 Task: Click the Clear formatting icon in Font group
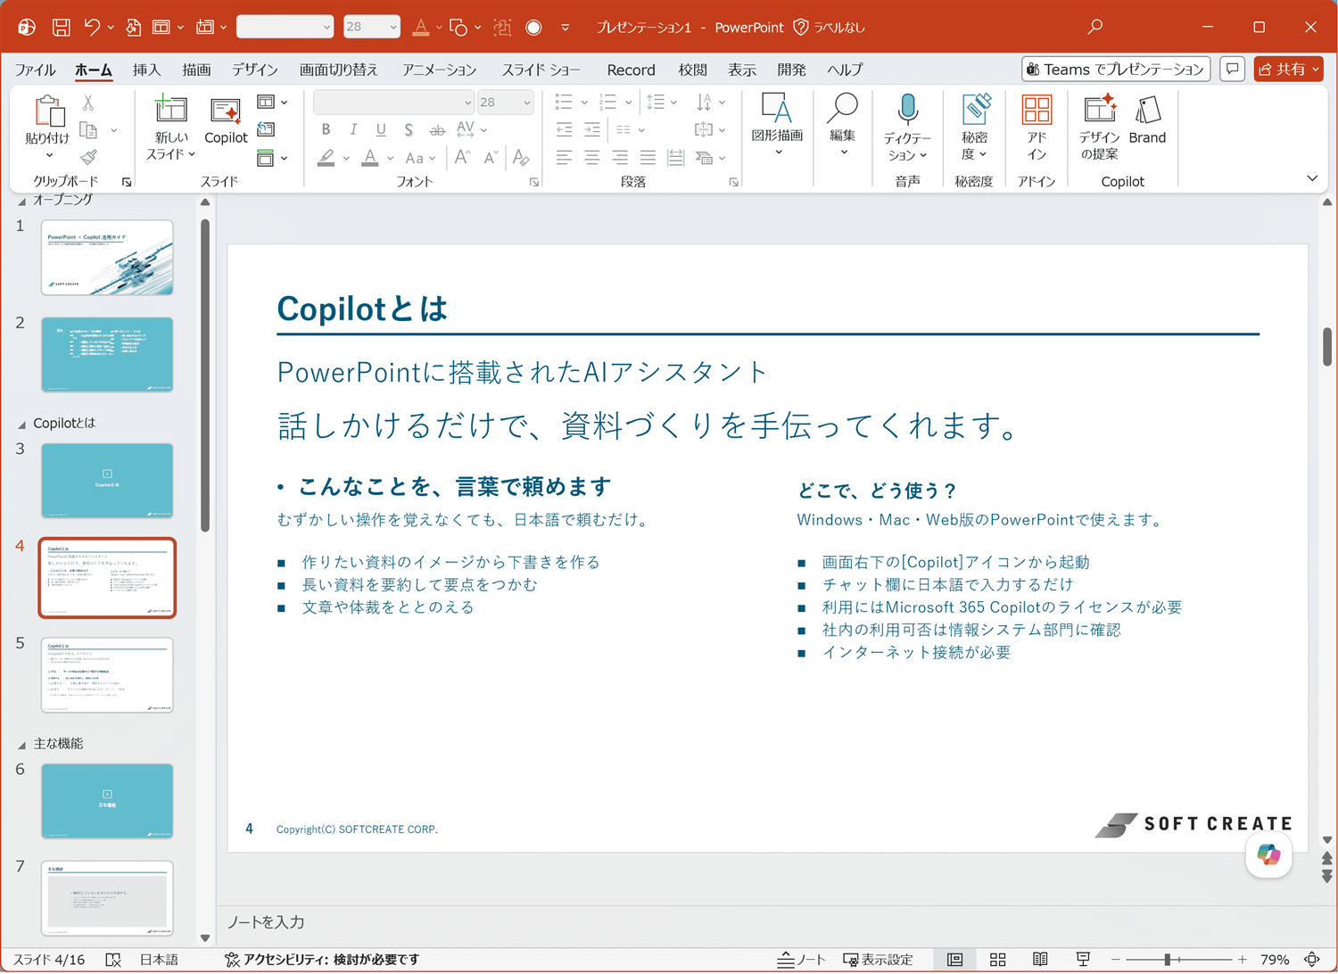coord(522,158)
